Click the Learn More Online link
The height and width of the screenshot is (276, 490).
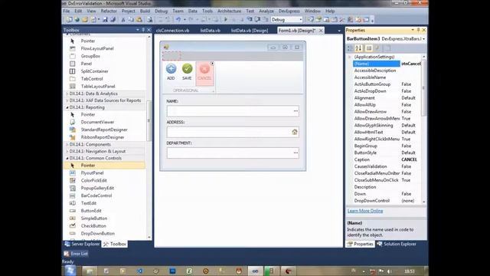coord(365,211)
